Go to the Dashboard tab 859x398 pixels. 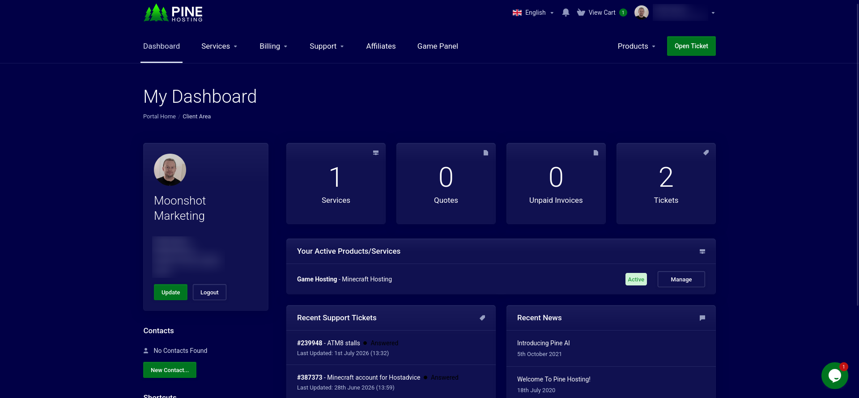[162, 46]
